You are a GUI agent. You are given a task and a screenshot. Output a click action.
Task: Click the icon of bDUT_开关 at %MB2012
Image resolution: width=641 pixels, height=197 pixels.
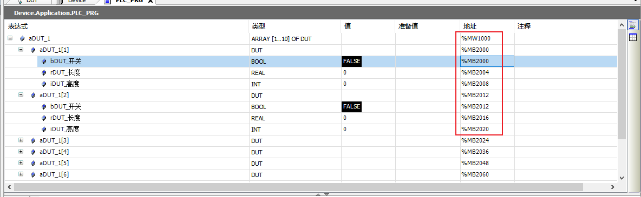click(44, 107)
